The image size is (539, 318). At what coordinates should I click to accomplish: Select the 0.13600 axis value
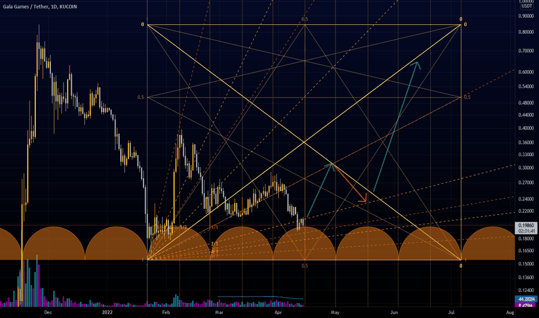526,278
